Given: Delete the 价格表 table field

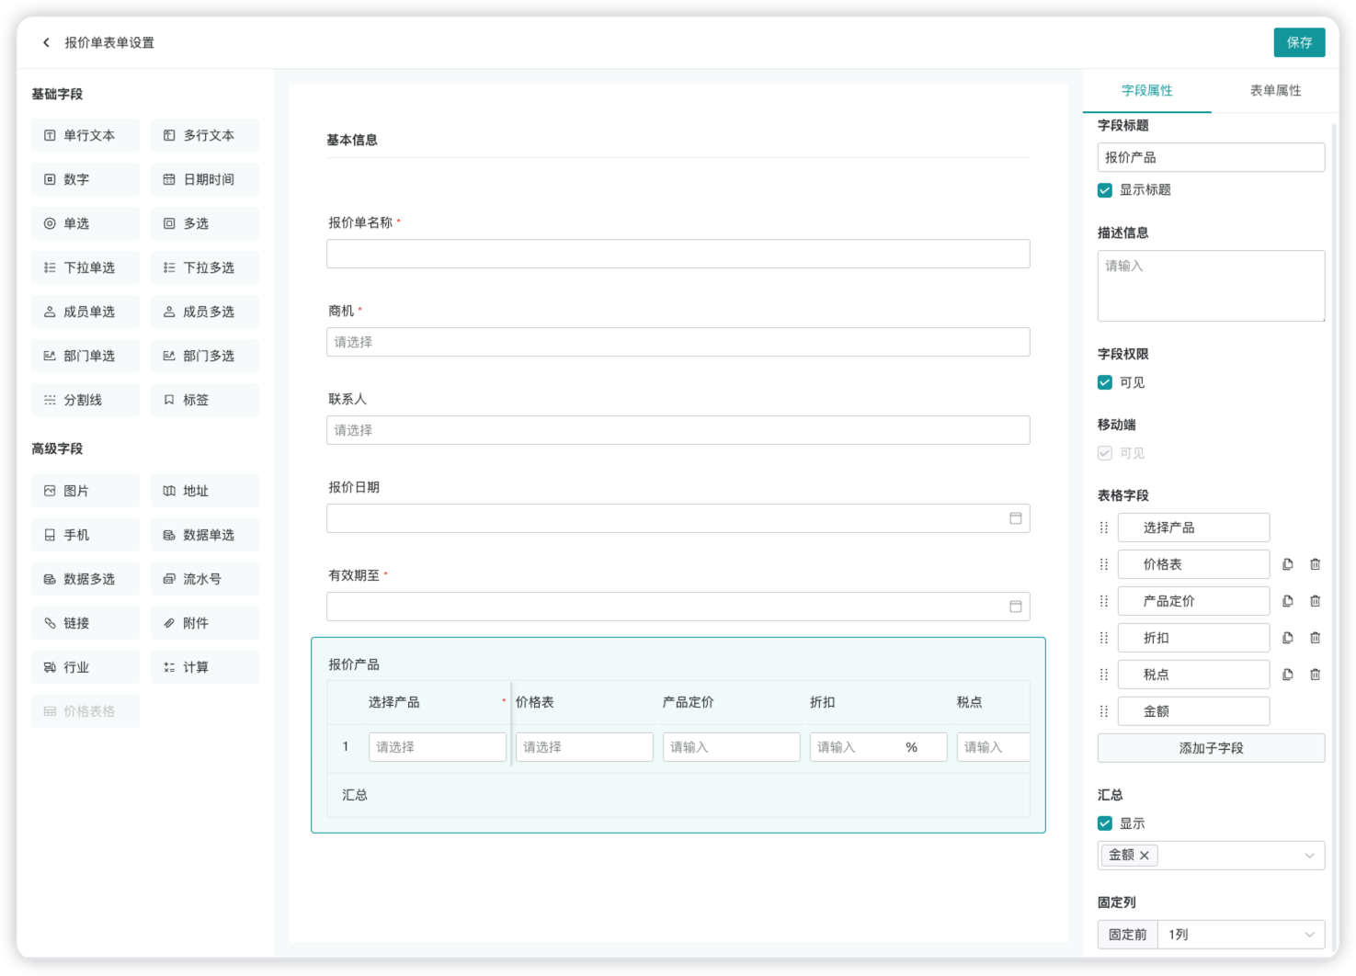Looking at the screenshot, I should (x=1315, y=564).
